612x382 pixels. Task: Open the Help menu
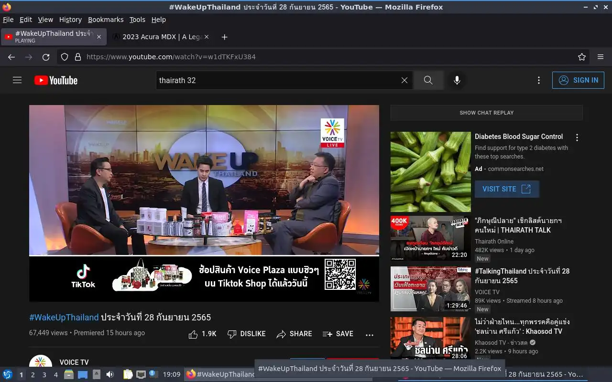point(159,20)
